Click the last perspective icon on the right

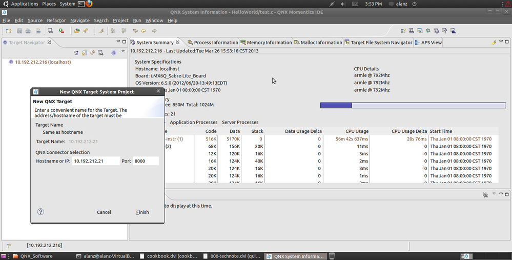[453, 31]
